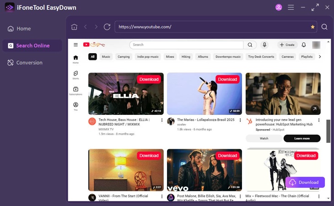Open options for Fleetwood Mac mix
This screenshot has height=206, width=334.
click(x=319, y=196)
